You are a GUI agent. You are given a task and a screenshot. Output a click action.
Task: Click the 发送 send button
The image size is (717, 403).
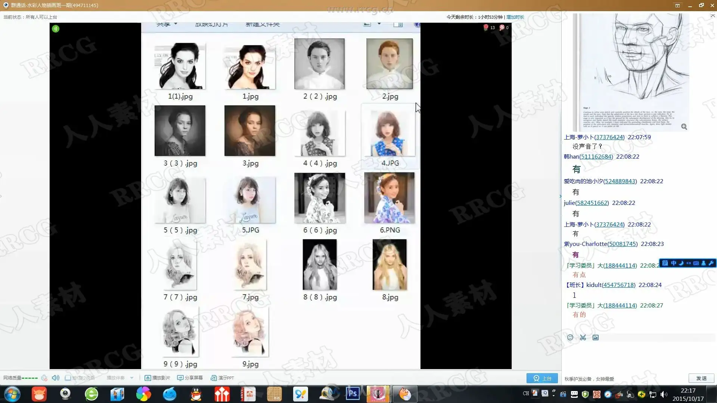click(701, 378)
